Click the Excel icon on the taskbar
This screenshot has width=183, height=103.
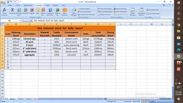pyautogui.click(x=178, y=56)
